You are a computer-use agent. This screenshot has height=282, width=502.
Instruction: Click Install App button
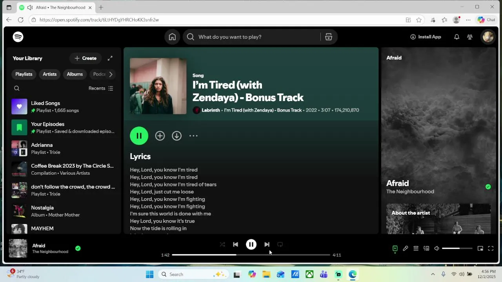pyautogui.click(x=426, y=37)
